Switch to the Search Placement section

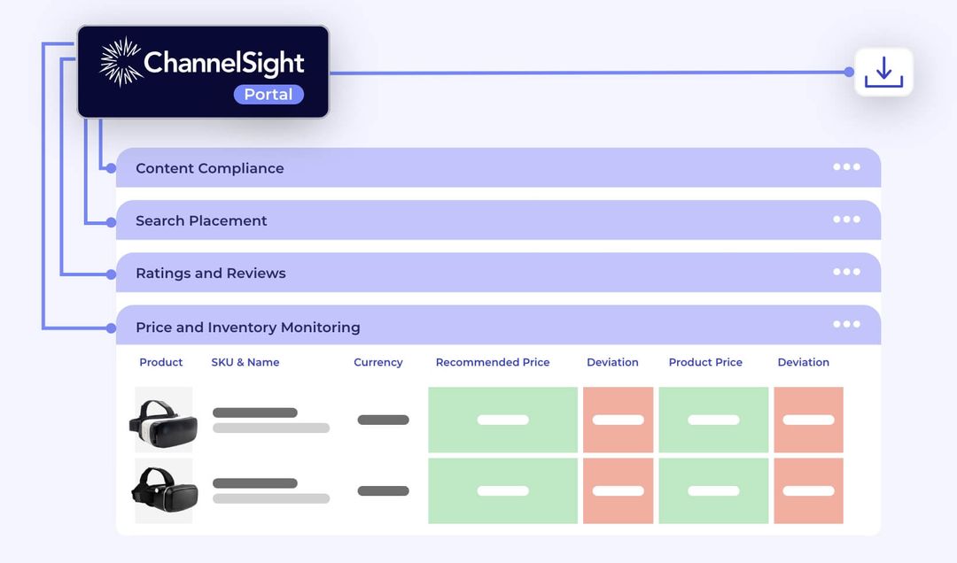[201, 220]
